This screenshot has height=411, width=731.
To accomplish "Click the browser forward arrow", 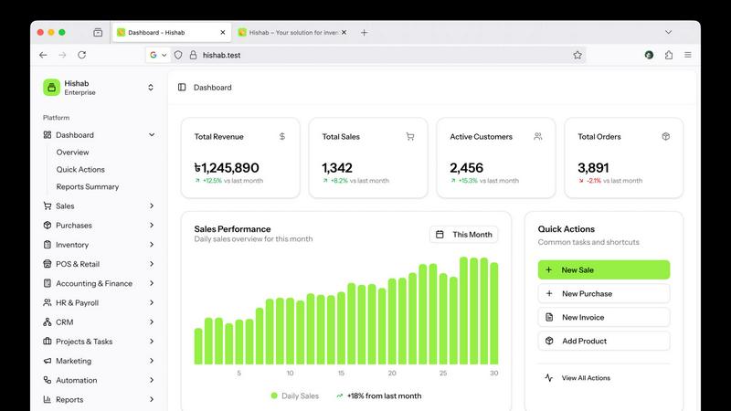I will pos(62,55).
